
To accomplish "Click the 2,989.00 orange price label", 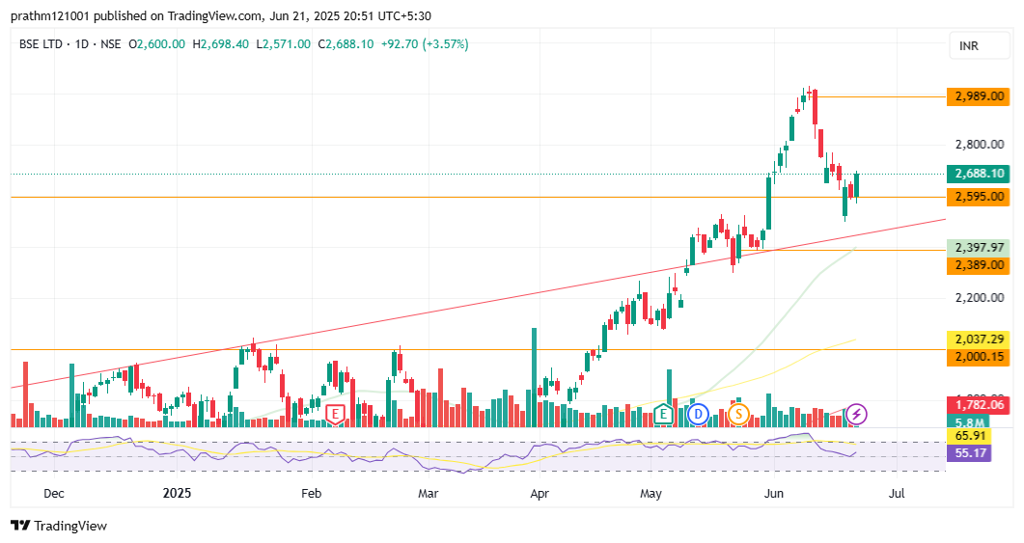I will click(x=979, y=96).
